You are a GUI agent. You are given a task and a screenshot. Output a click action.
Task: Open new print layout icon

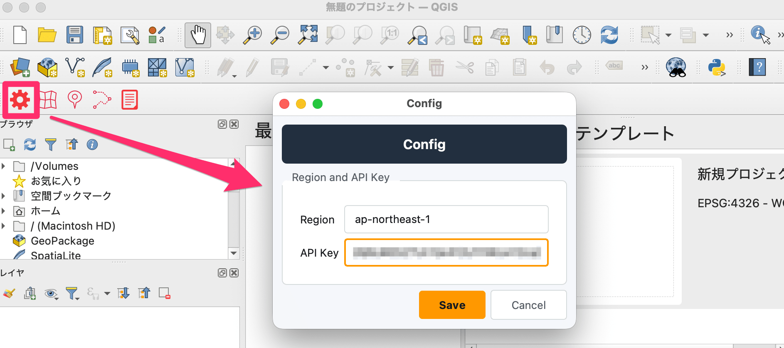pos(103,35)
